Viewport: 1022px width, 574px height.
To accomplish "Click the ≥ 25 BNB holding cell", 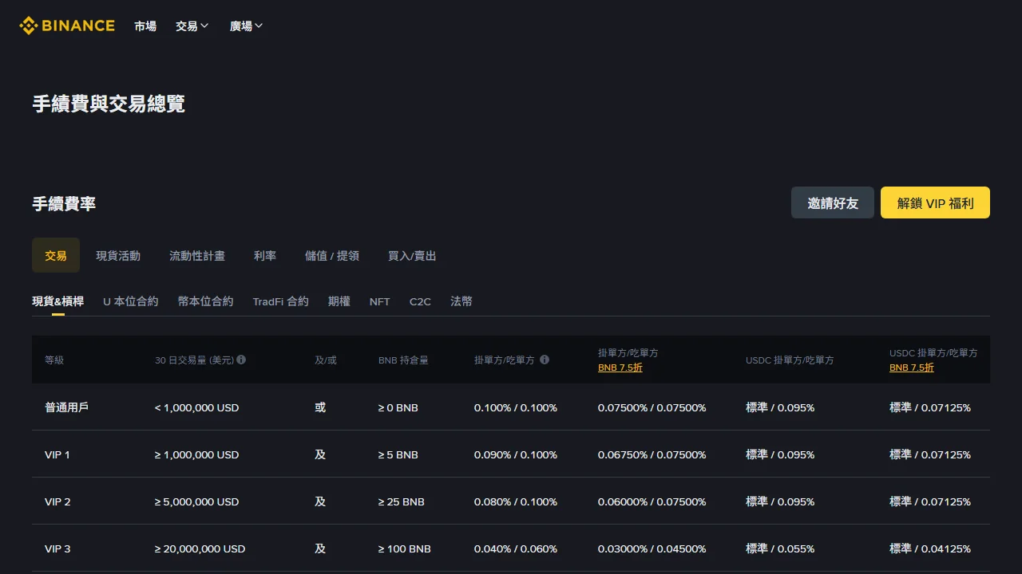I will 402,501.
